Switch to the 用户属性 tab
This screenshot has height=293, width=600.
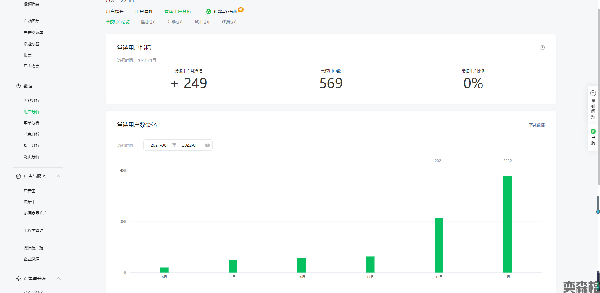[144, 12]
